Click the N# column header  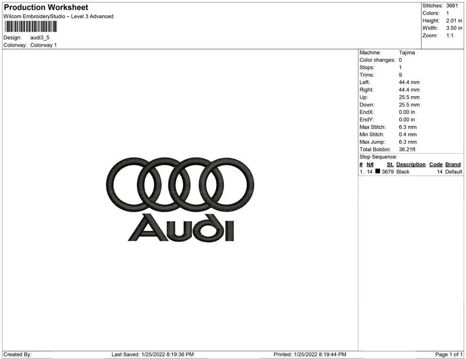click(370, 164)
